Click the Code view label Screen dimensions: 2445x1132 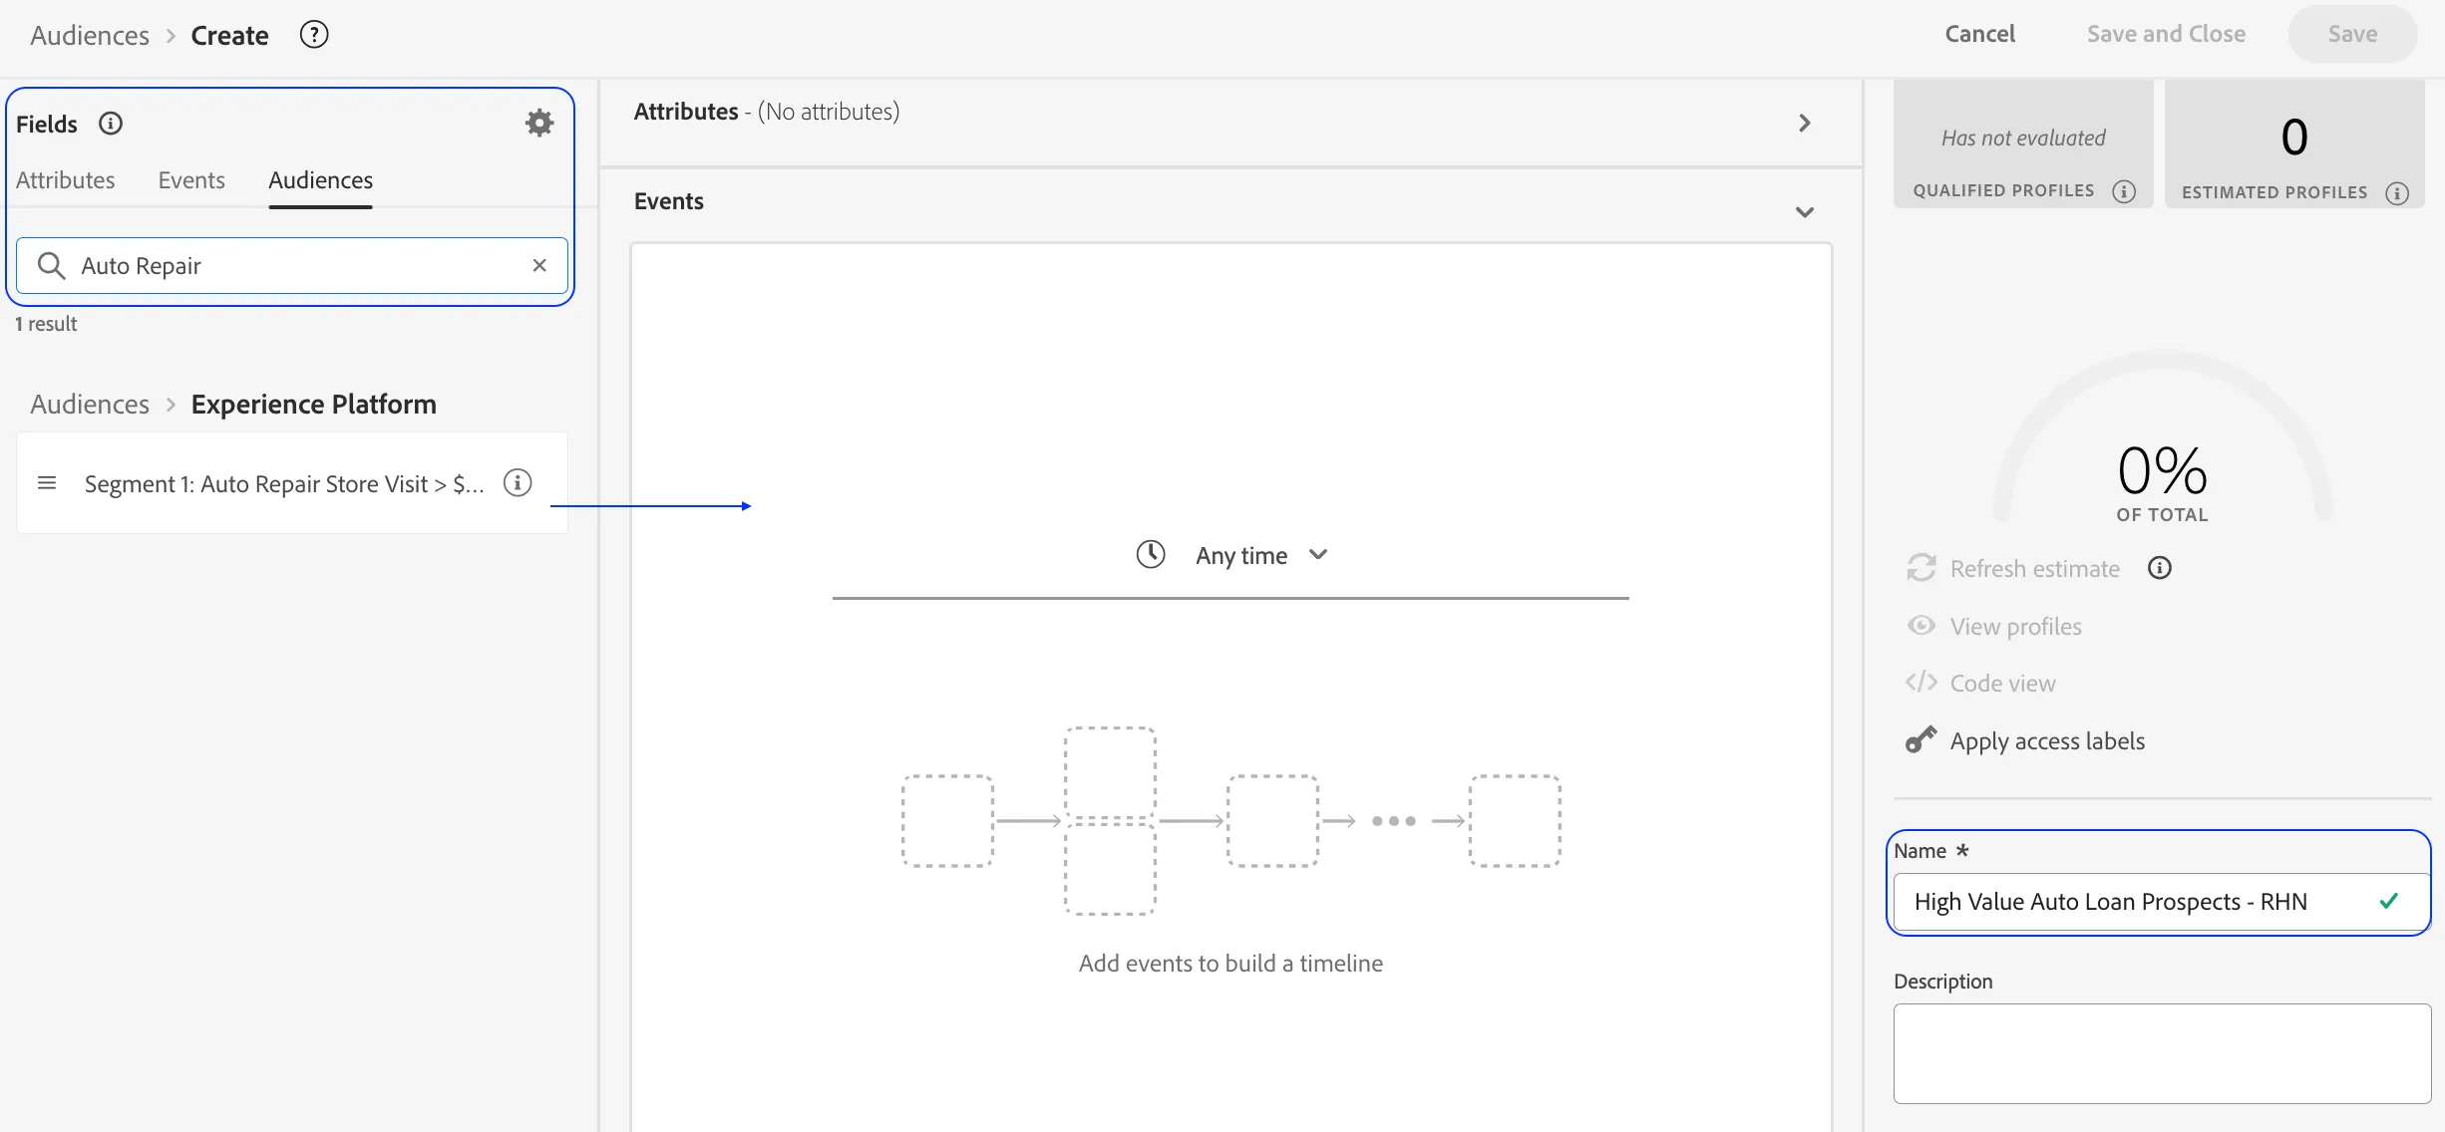coord(2002,683)
